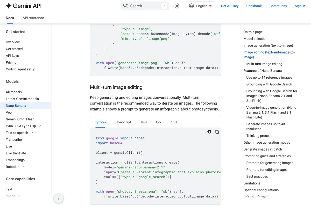Viewport: 311px width, 207px height.
Task: Expand the Image sidebar item
Action: [x=19, y=196]
